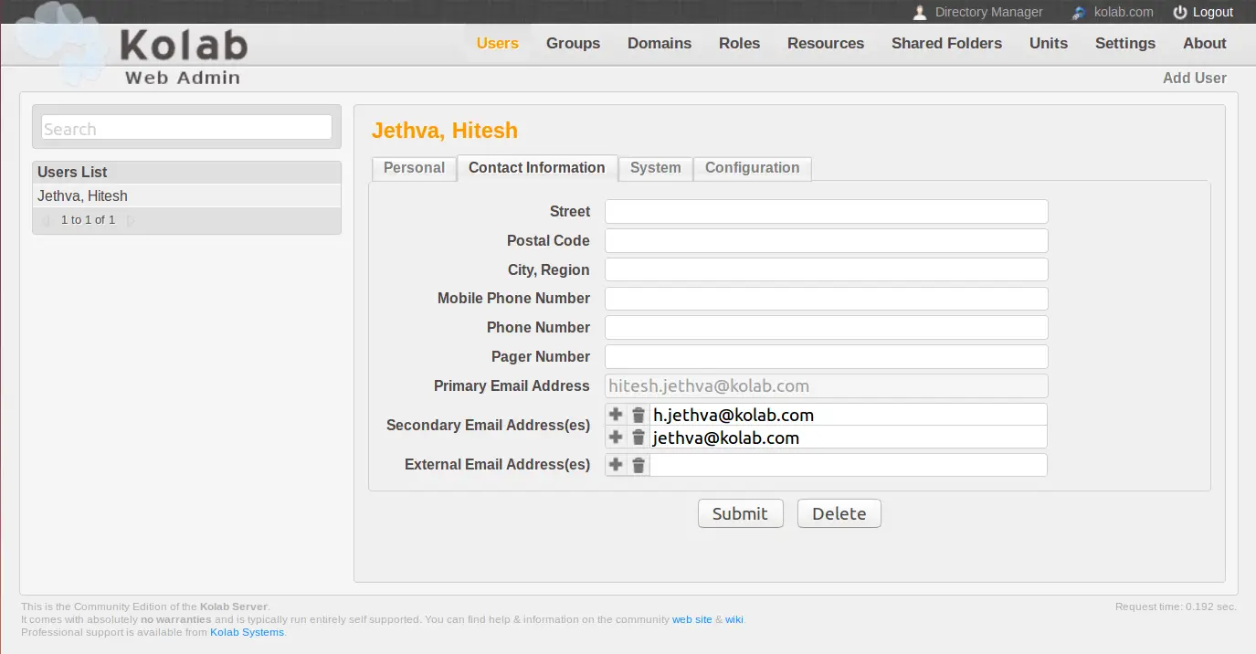Click the h.jethva@kolab.com email field

point(848,415)
